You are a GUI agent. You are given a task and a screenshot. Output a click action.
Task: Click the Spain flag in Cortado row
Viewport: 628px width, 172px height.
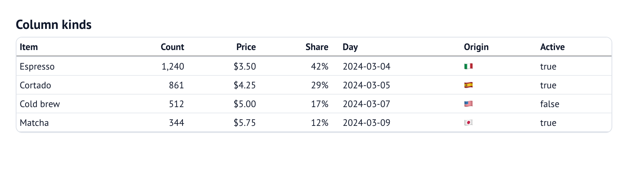pos(468,85)
